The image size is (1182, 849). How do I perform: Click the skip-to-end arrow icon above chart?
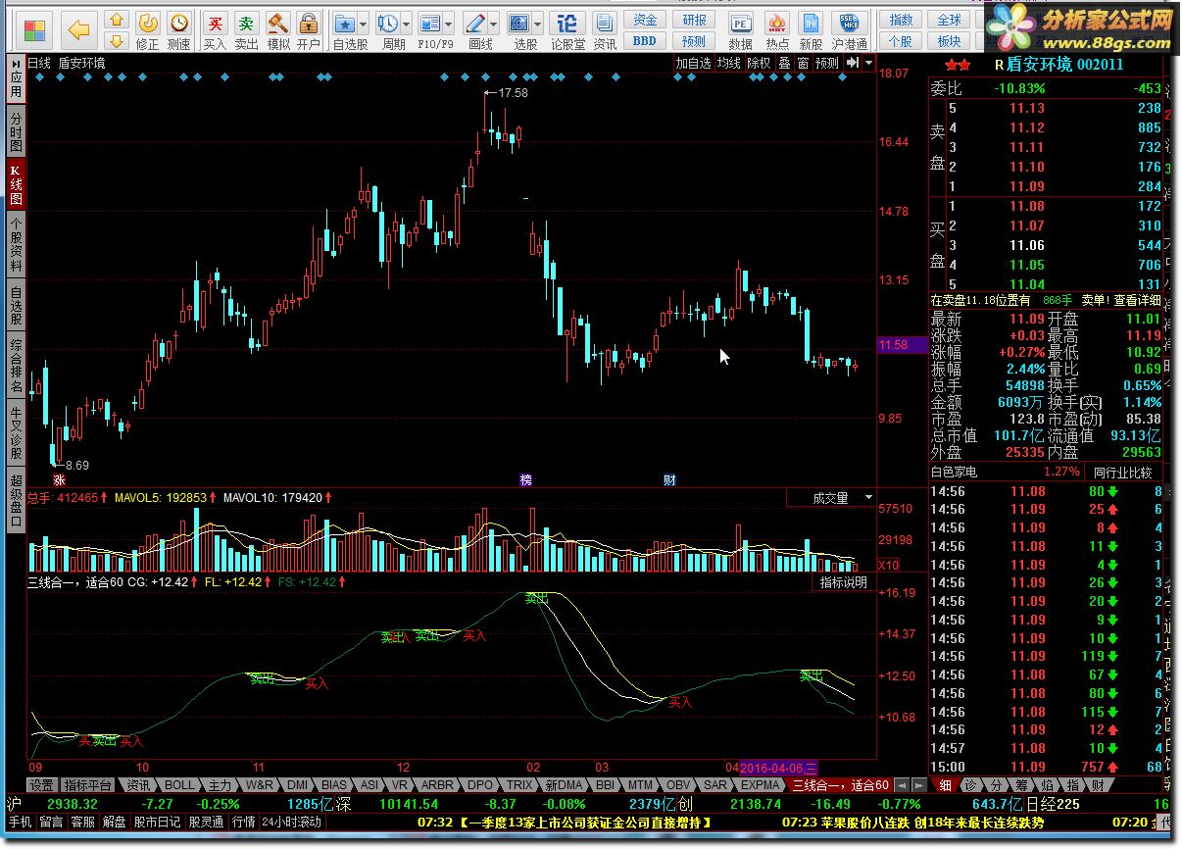click(853, 63)
